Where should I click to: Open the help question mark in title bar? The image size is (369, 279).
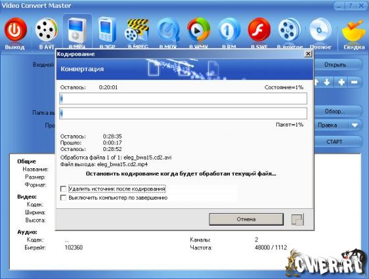click(x=351, y=6)
